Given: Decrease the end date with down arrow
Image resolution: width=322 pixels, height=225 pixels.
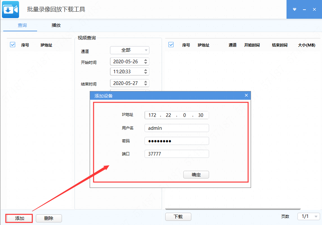Looking at the screenshot, I should pyautogui.click(x=146, y=85).
